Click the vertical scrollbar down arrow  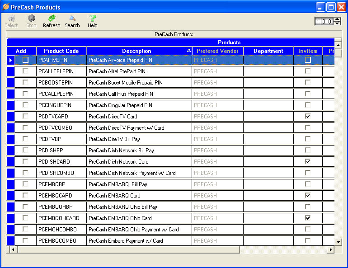338,242
